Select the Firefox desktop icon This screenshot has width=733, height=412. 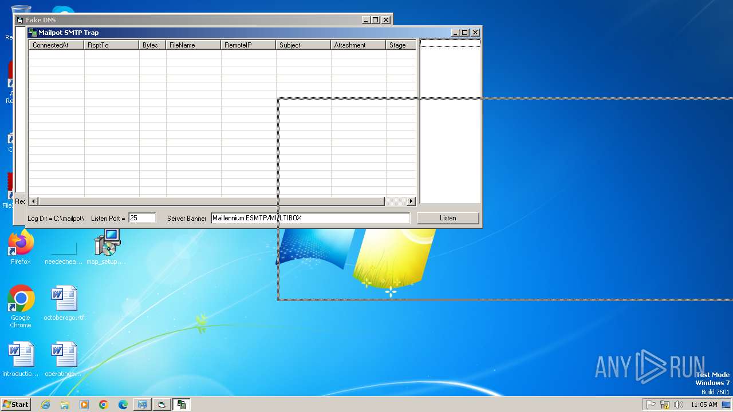click(21, 247)
